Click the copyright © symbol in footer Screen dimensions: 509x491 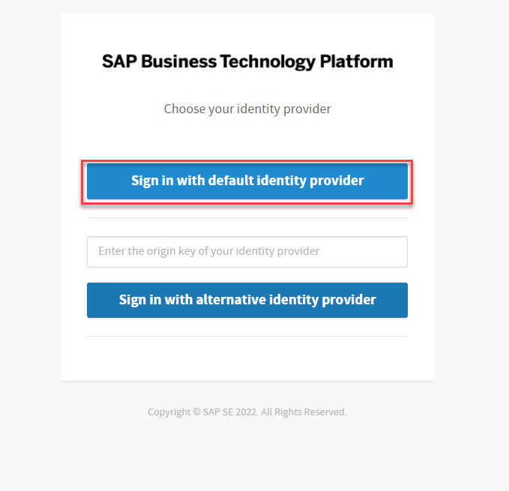[196, 412]
